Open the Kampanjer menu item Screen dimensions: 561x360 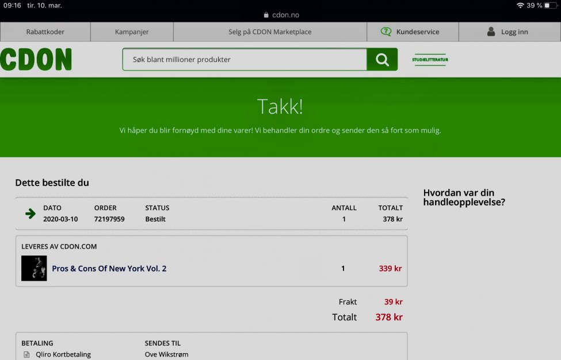(132, 32)
